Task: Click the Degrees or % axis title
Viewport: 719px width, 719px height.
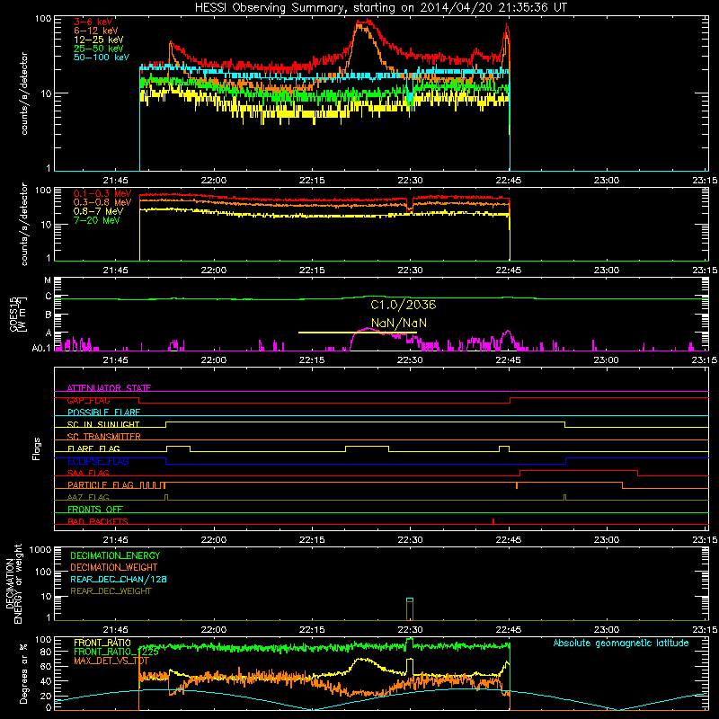Action: coord(23,673)
